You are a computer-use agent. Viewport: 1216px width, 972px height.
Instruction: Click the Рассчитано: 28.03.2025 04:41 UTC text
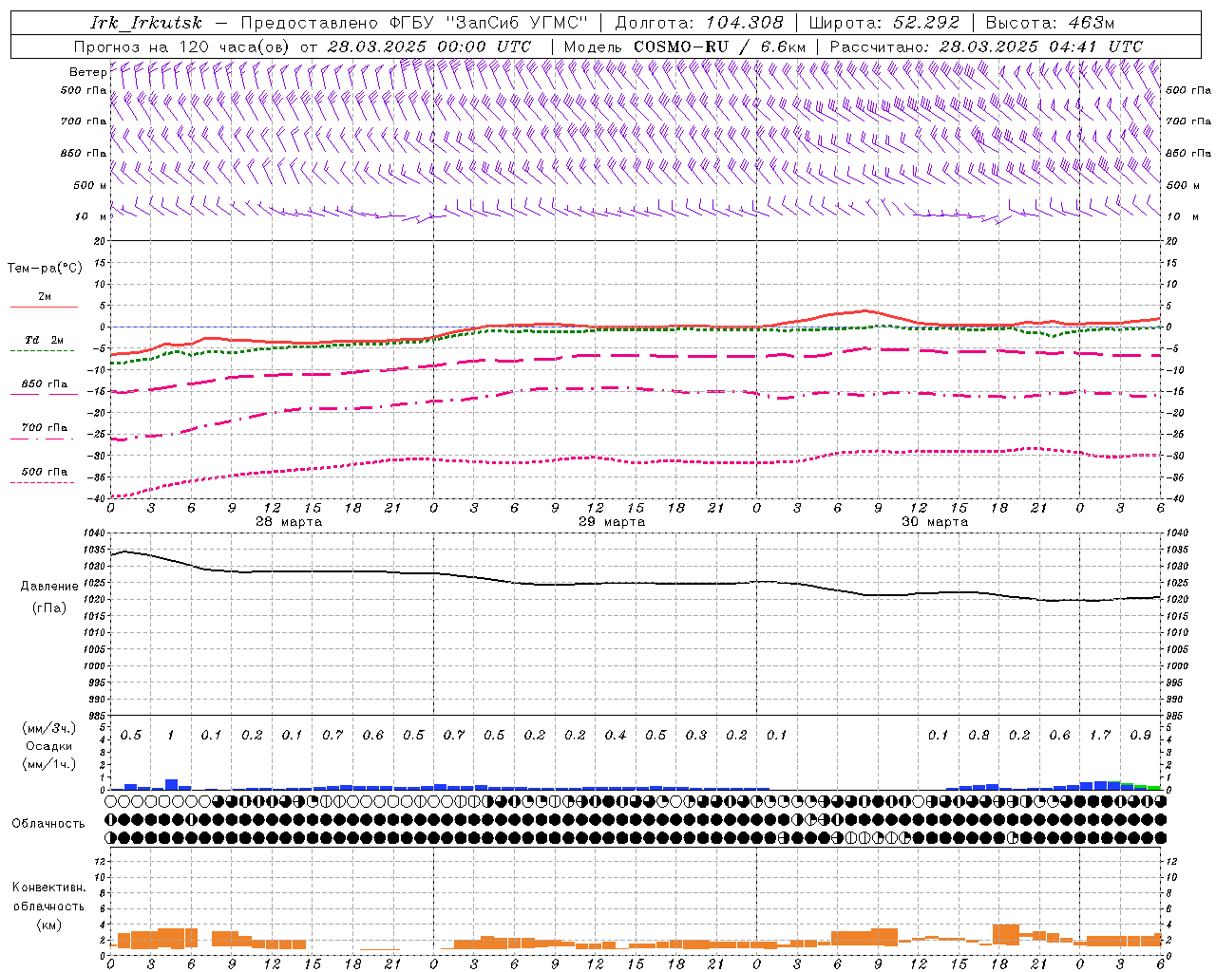tap(986, 47)
